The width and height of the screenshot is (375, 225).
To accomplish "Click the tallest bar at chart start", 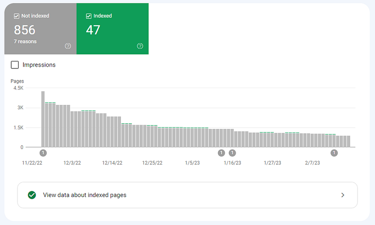I will point(43,119).
